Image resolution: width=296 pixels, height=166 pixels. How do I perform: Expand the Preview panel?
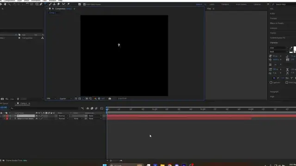(273, 18)
